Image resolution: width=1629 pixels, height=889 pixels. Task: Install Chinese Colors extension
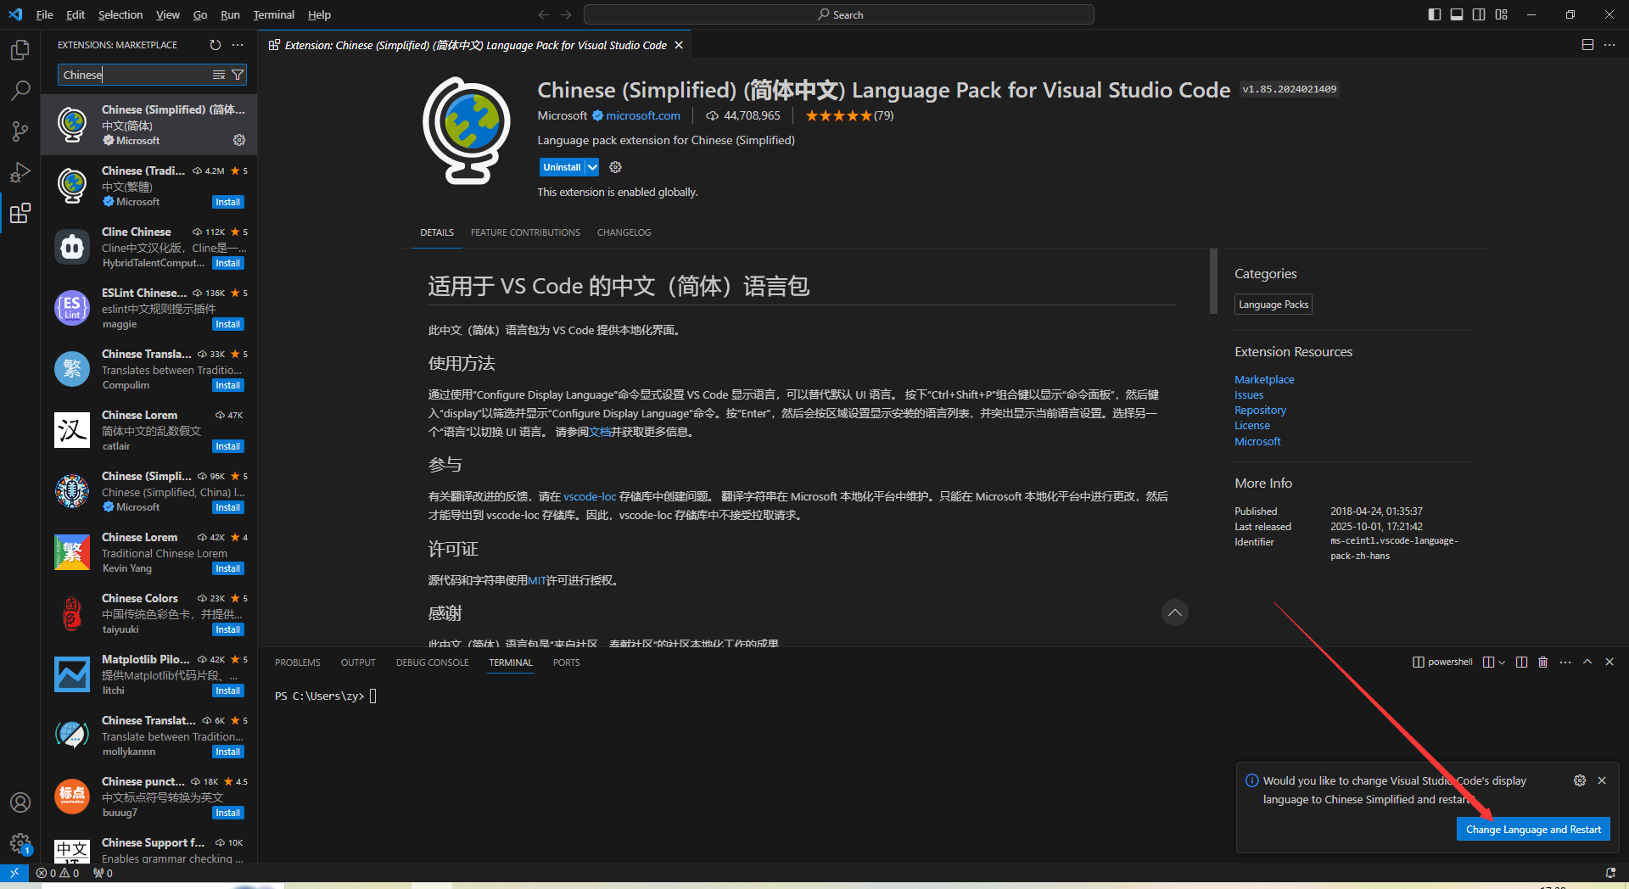[x=228, y=629]
